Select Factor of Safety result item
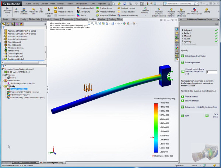 [x=26, y=97]
